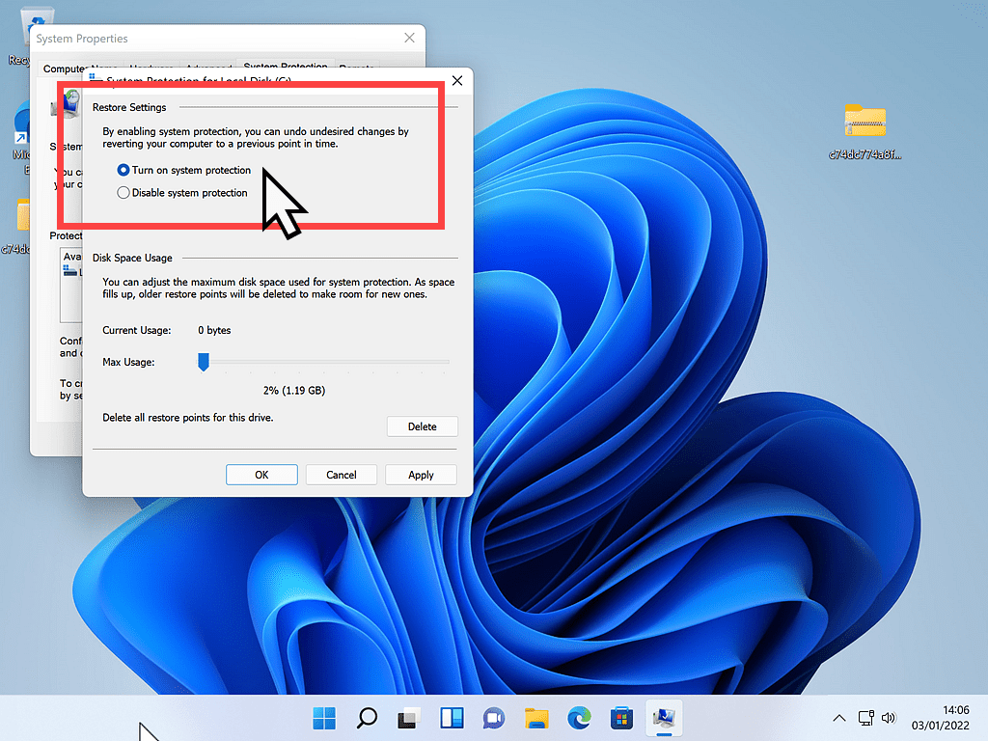Image resolution: width=988 pixels, height=741 pixels.
Task: Delete all restore points button
Action: pyautogui.click(x=422, y=426)
